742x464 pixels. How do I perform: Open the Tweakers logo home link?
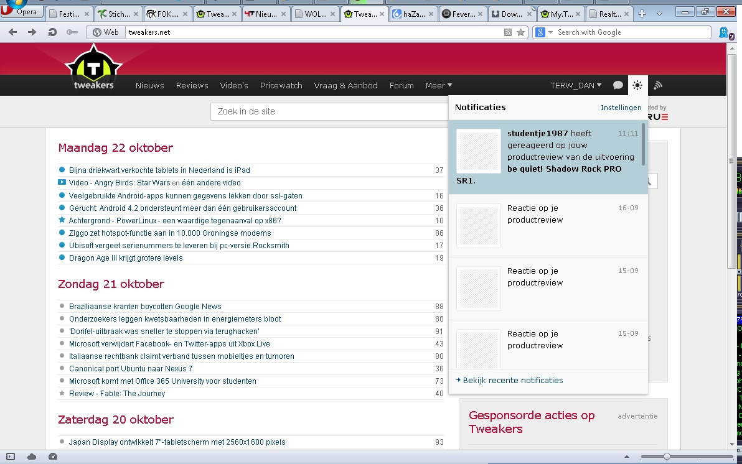(94, 67)
